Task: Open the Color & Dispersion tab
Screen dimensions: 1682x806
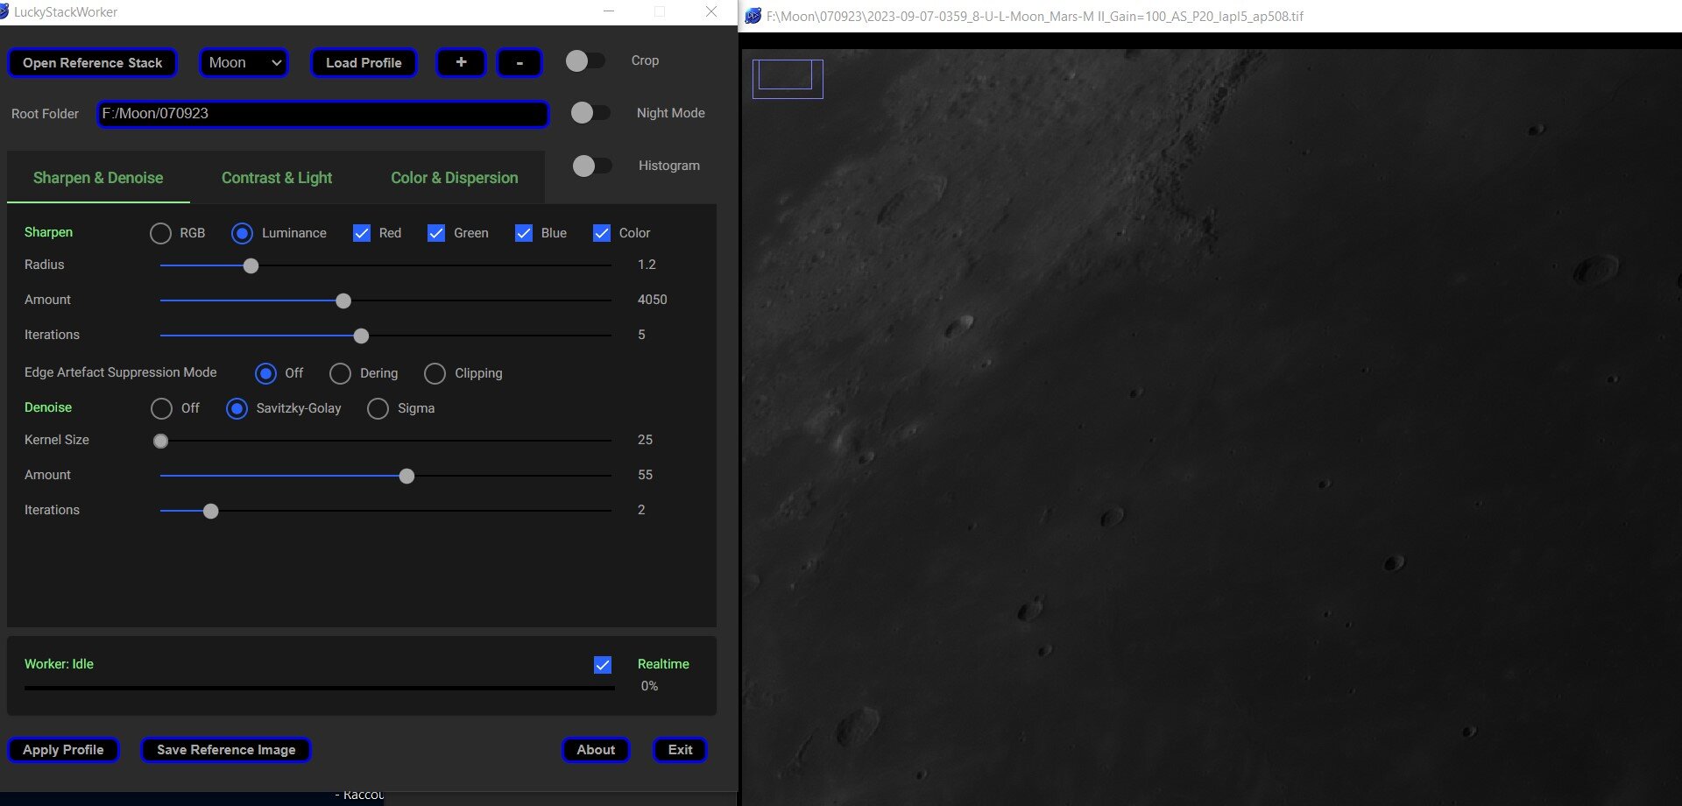Action: pyautogui.click(x=455, y=178)
